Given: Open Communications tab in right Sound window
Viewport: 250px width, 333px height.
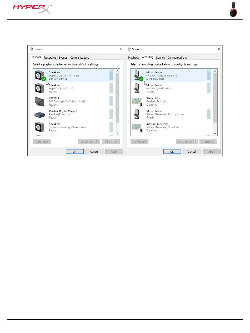Looking at the screenshot, I should click(177, 58).
